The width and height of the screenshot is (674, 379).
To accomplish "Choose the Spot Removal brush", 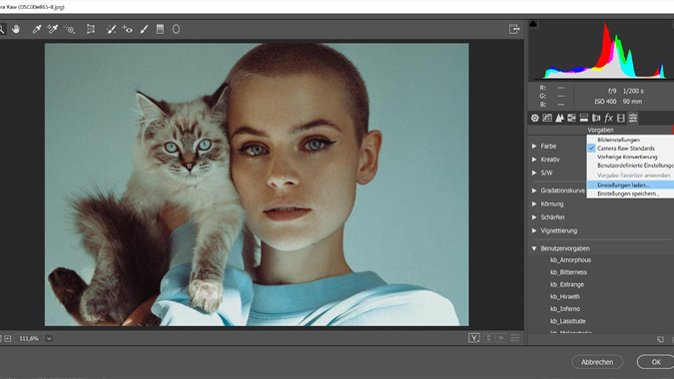I will coord(111,29).
